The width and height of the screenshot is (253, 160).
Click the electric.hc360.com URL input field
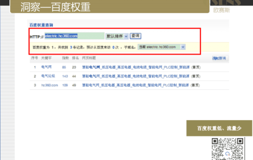(75, 36)
